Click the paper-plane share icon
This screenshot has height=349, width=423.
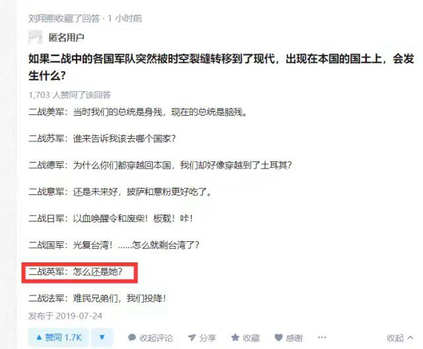click(192, 338)
